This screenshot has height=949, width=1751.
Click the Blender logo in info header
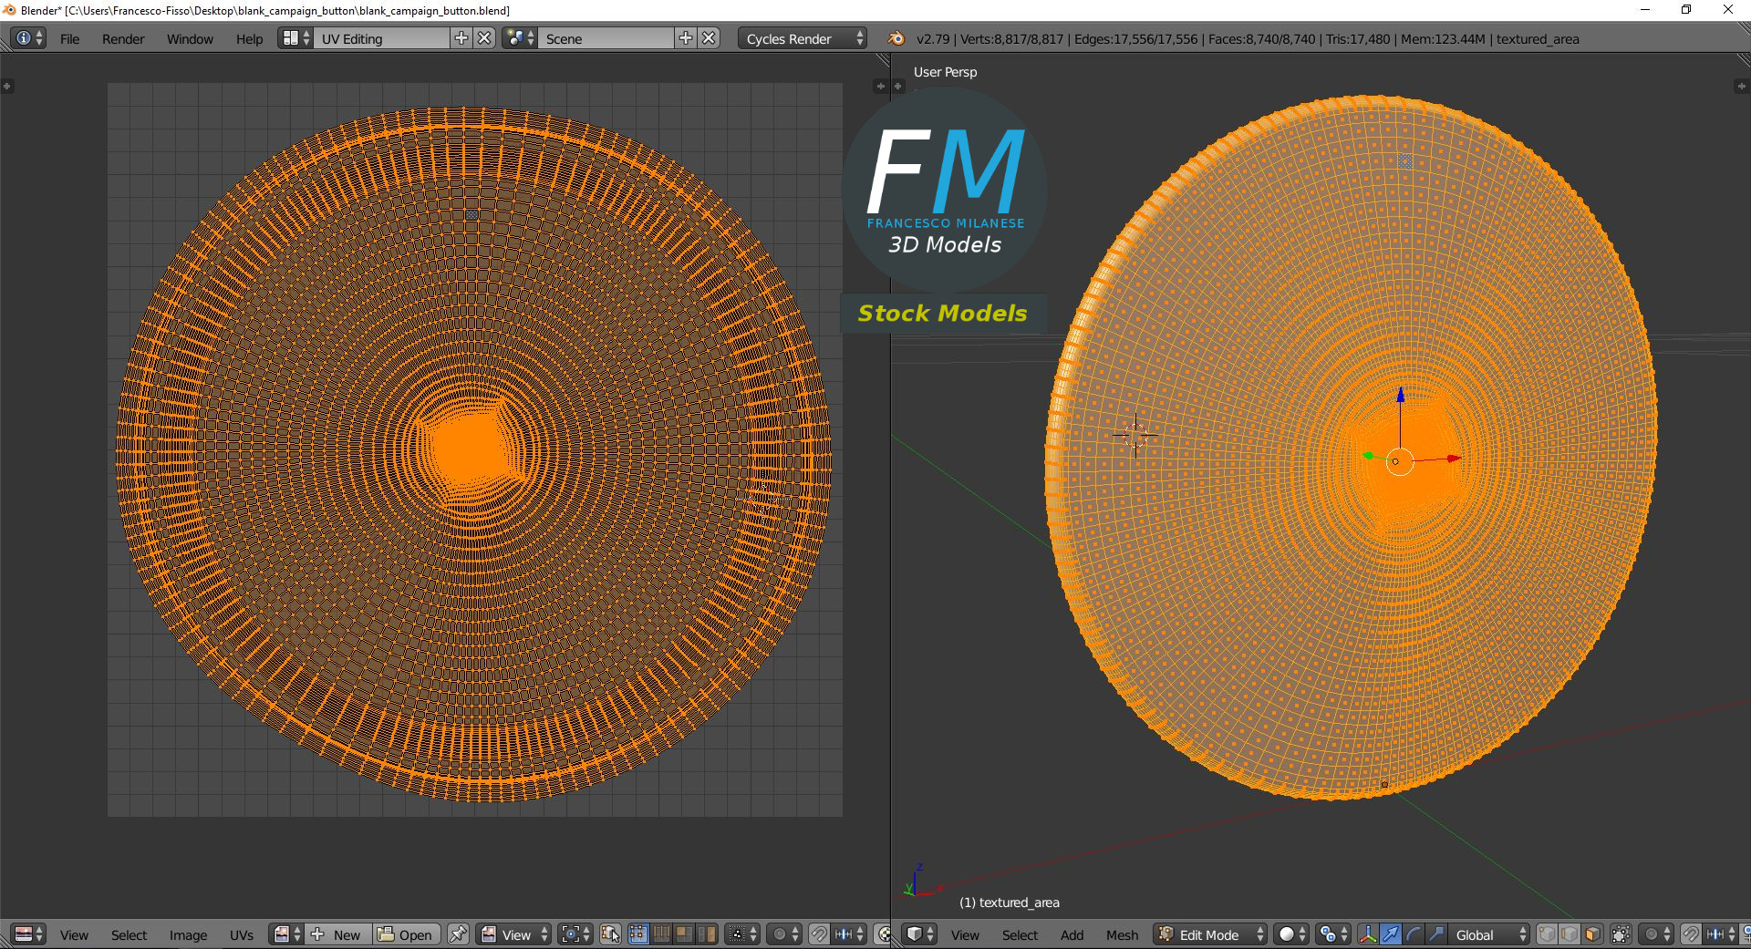click(896, 38)
